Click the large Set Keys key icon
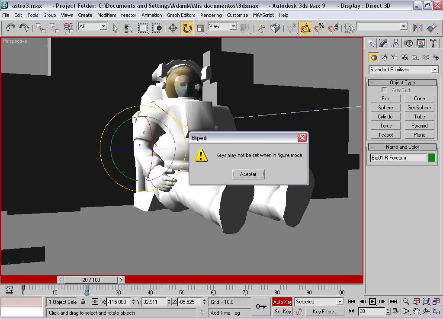Viewport: 443px width, 319px height. (261, 306)
